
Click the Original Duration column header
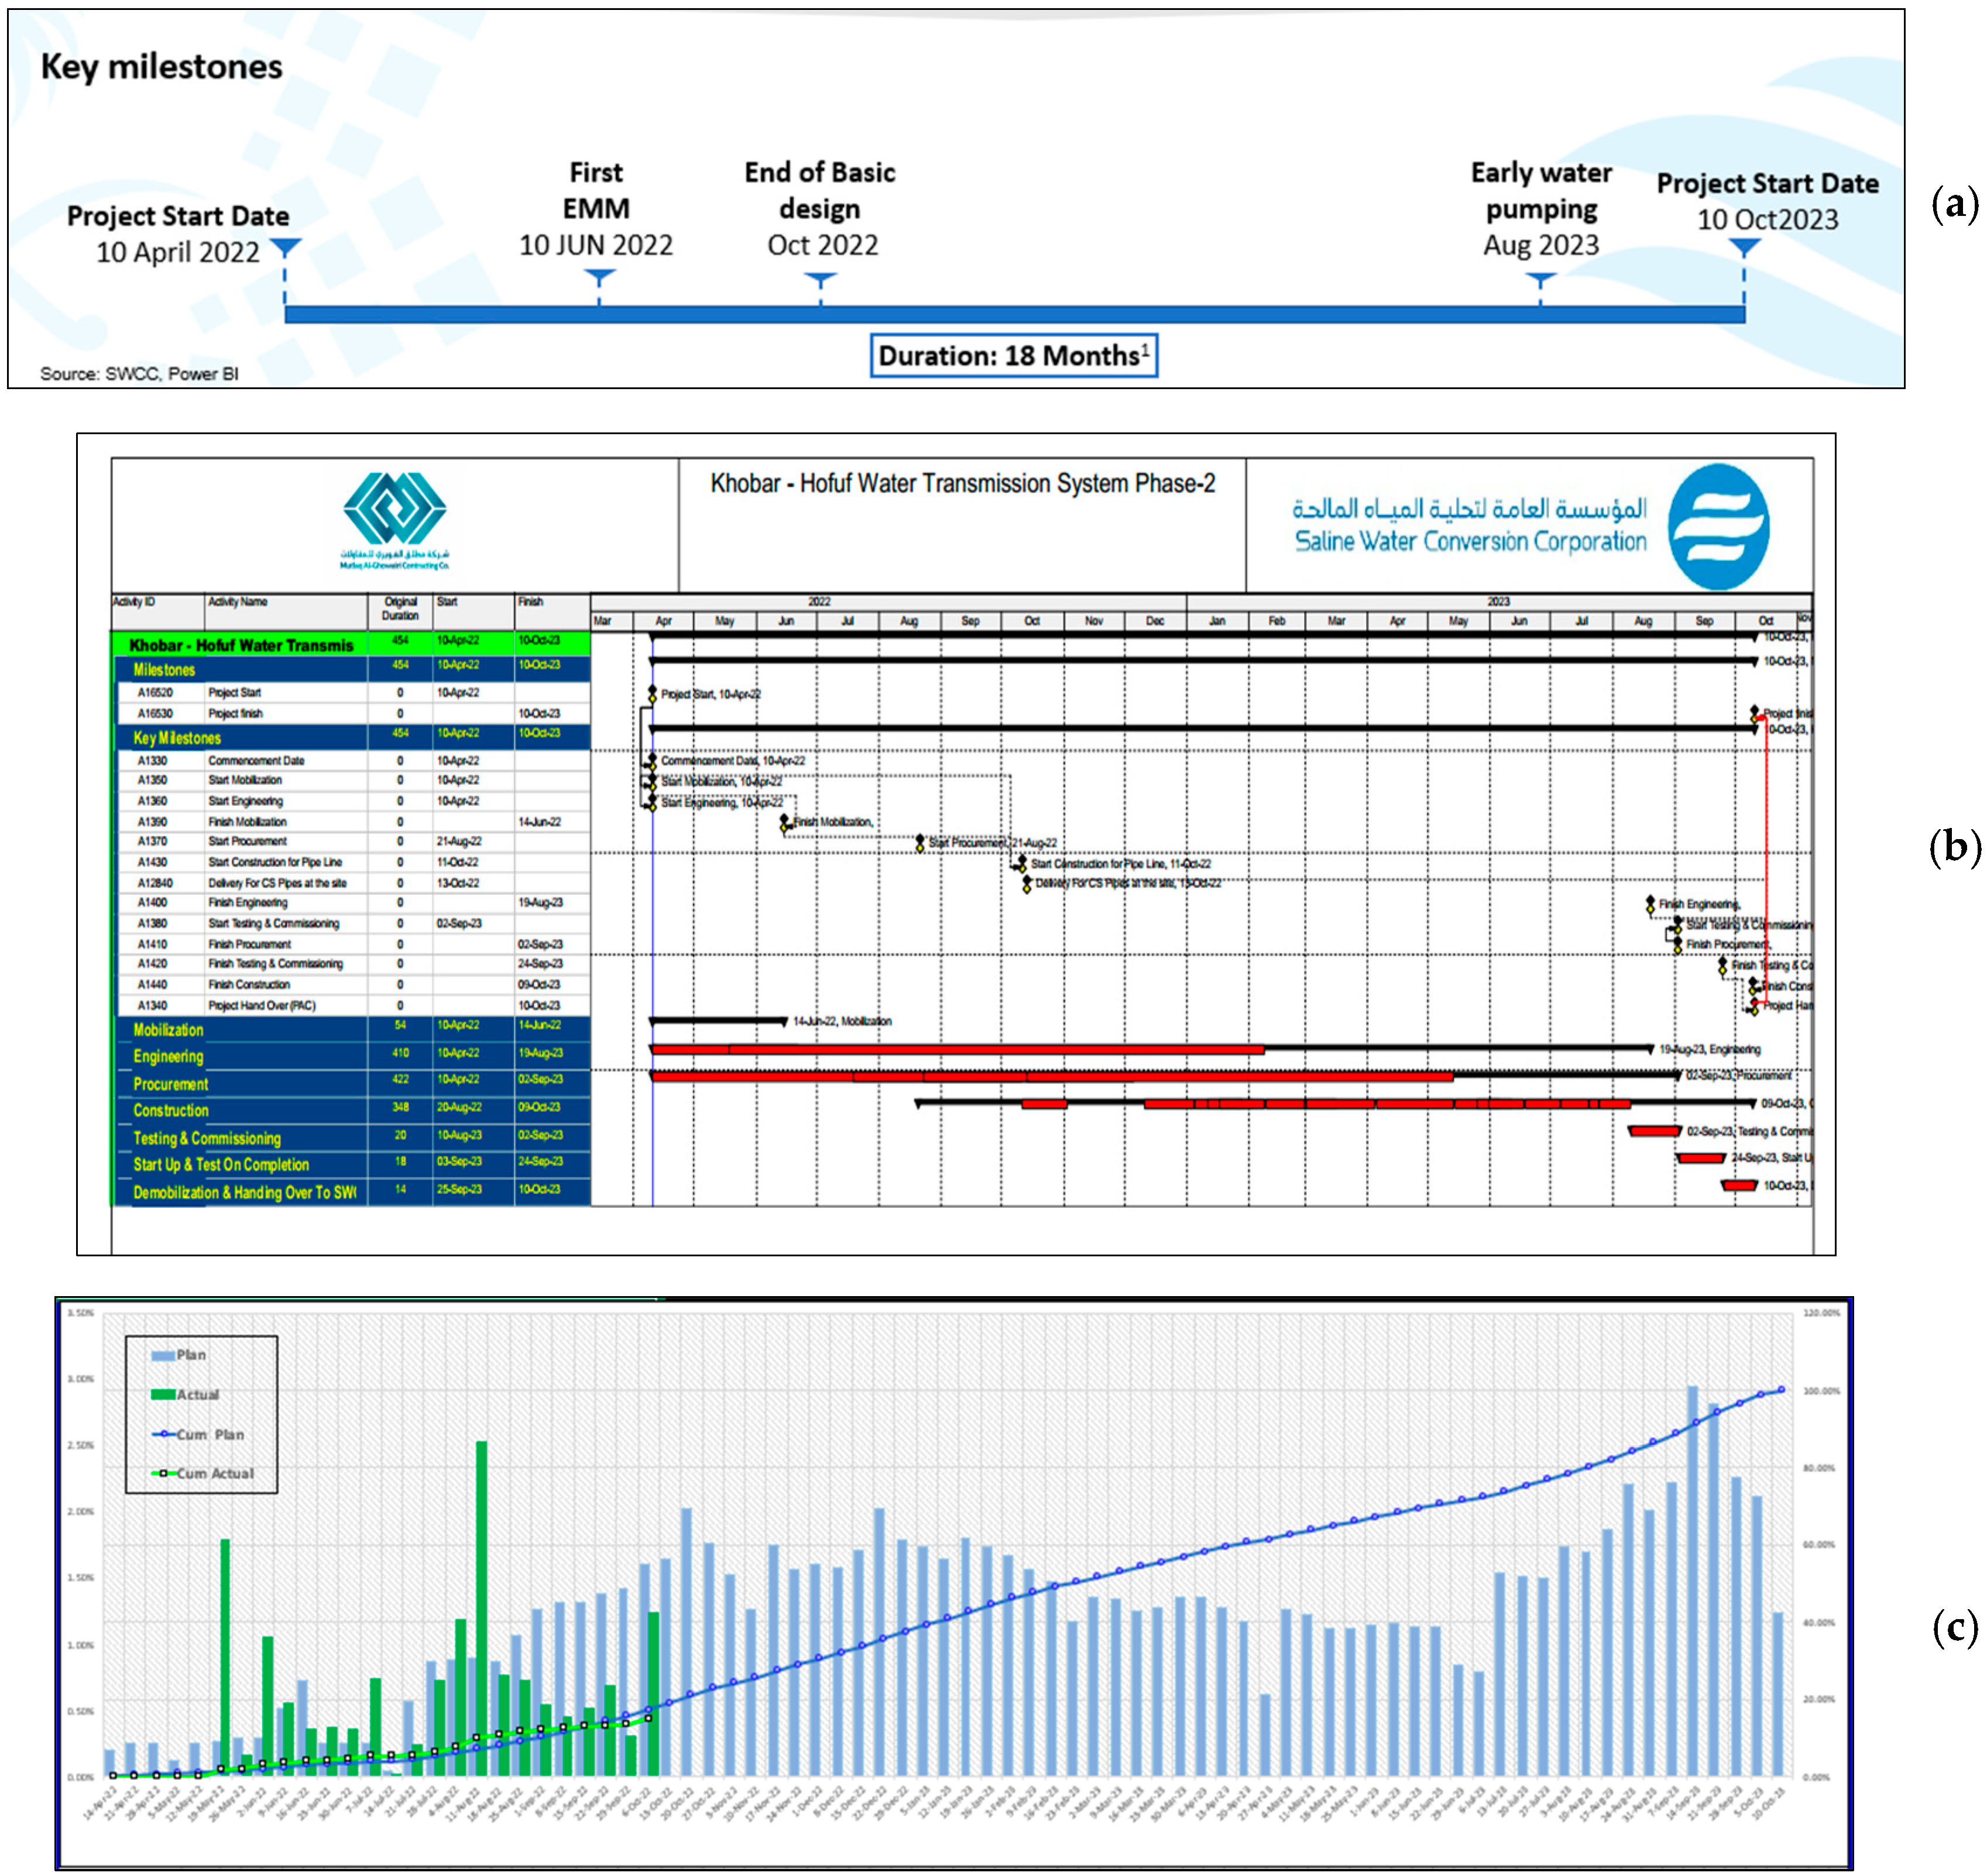(400, 608)
